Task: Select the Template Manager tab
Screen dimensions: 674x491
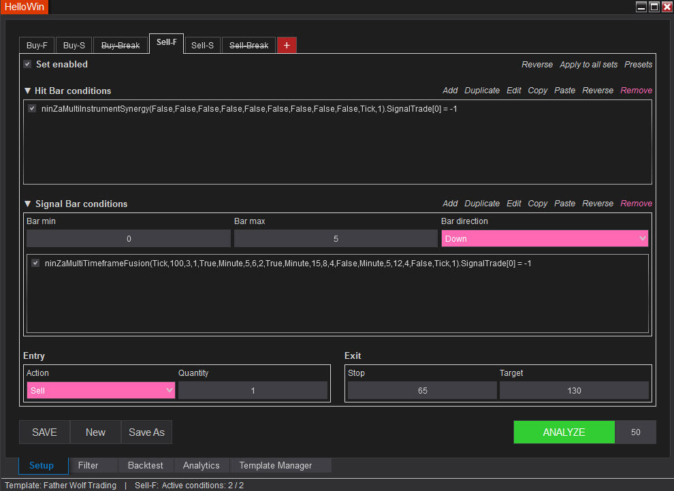Action: click(x=276, y=466)
